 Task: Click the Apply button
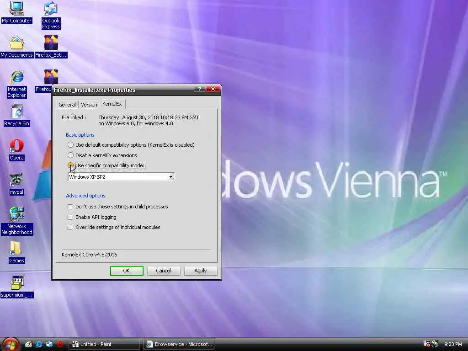[201, 271]
